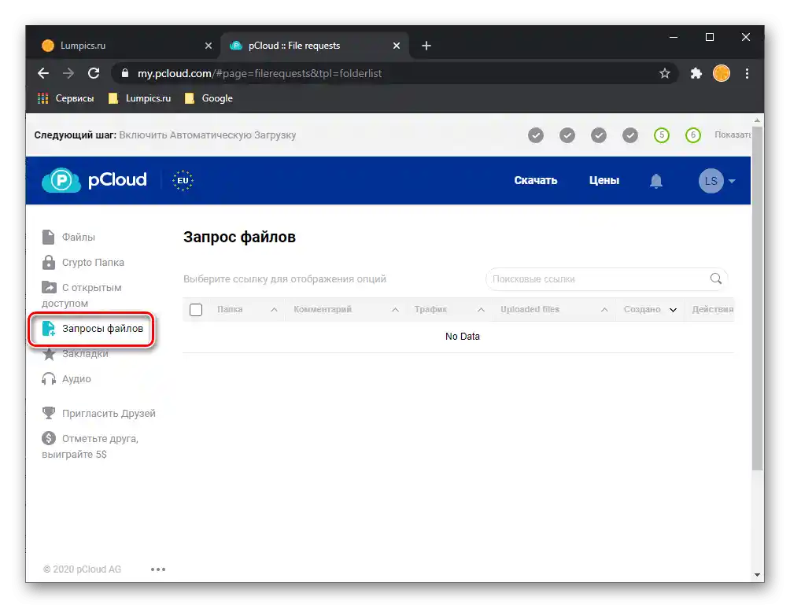Open the Google bookmark folder
The width and height of the screenshot is (790, 608).
pyautogui.click(x=209, y=98)
